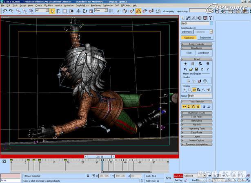Toggle Percent Snap in main toolbar
This screenshot has height=183, width=251.
click(x=145, y=11)
